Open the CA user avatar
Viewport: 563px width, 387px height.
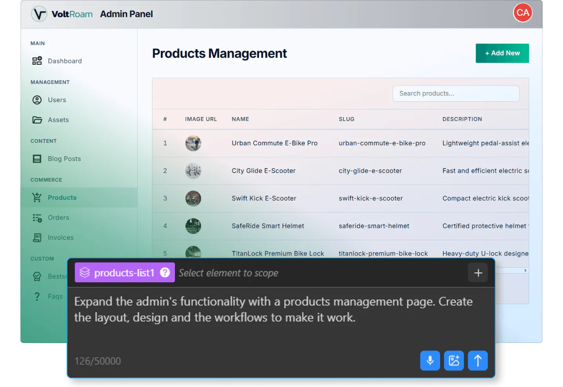(x=523, y=13)
